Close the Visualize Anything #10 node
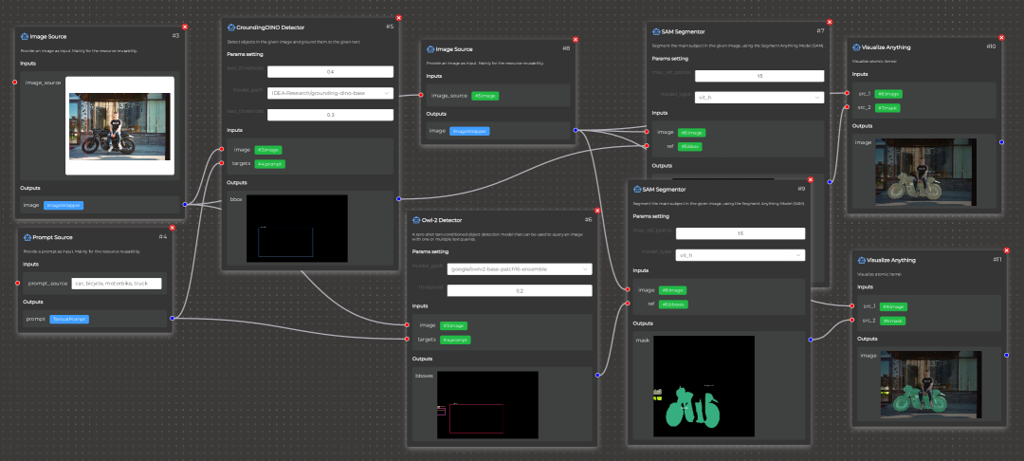 (1003, 37)
